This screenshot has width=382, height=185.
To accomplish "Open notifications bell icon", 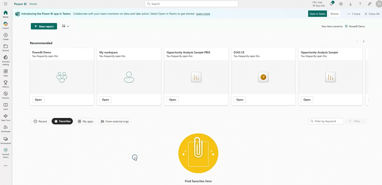I will (x=332, y=4).
